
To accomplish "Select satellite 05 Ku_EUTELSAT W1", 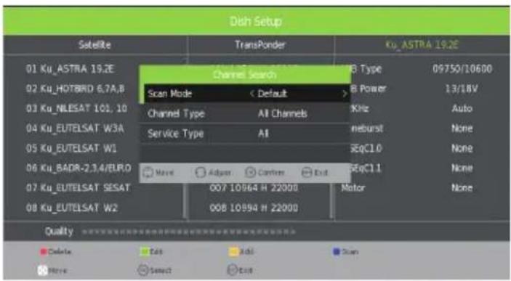I will (x=71, y=148).
